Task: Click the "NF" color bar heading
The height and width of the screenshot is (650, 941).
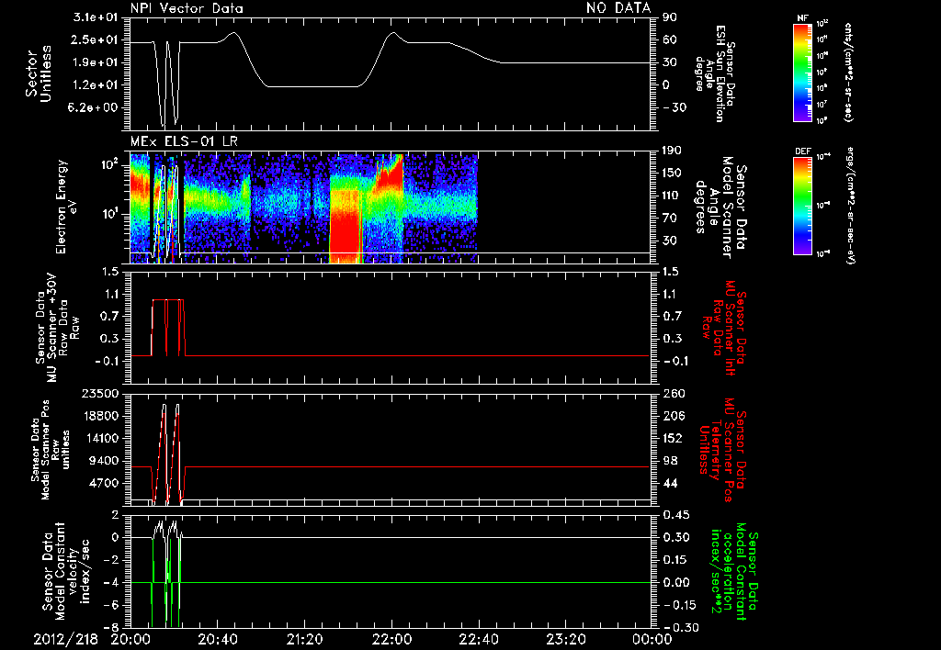Action: click(802, 18)
